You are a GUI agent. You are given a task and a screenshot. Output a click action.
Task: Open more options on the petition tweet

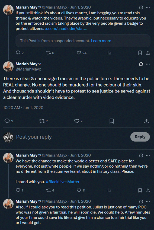[148, 202]
